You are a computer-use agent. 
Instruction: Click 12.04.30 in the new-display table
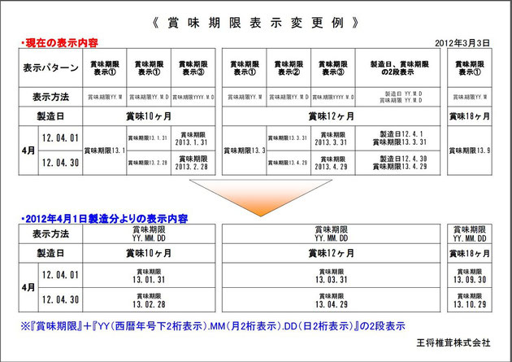pos(60,300)
